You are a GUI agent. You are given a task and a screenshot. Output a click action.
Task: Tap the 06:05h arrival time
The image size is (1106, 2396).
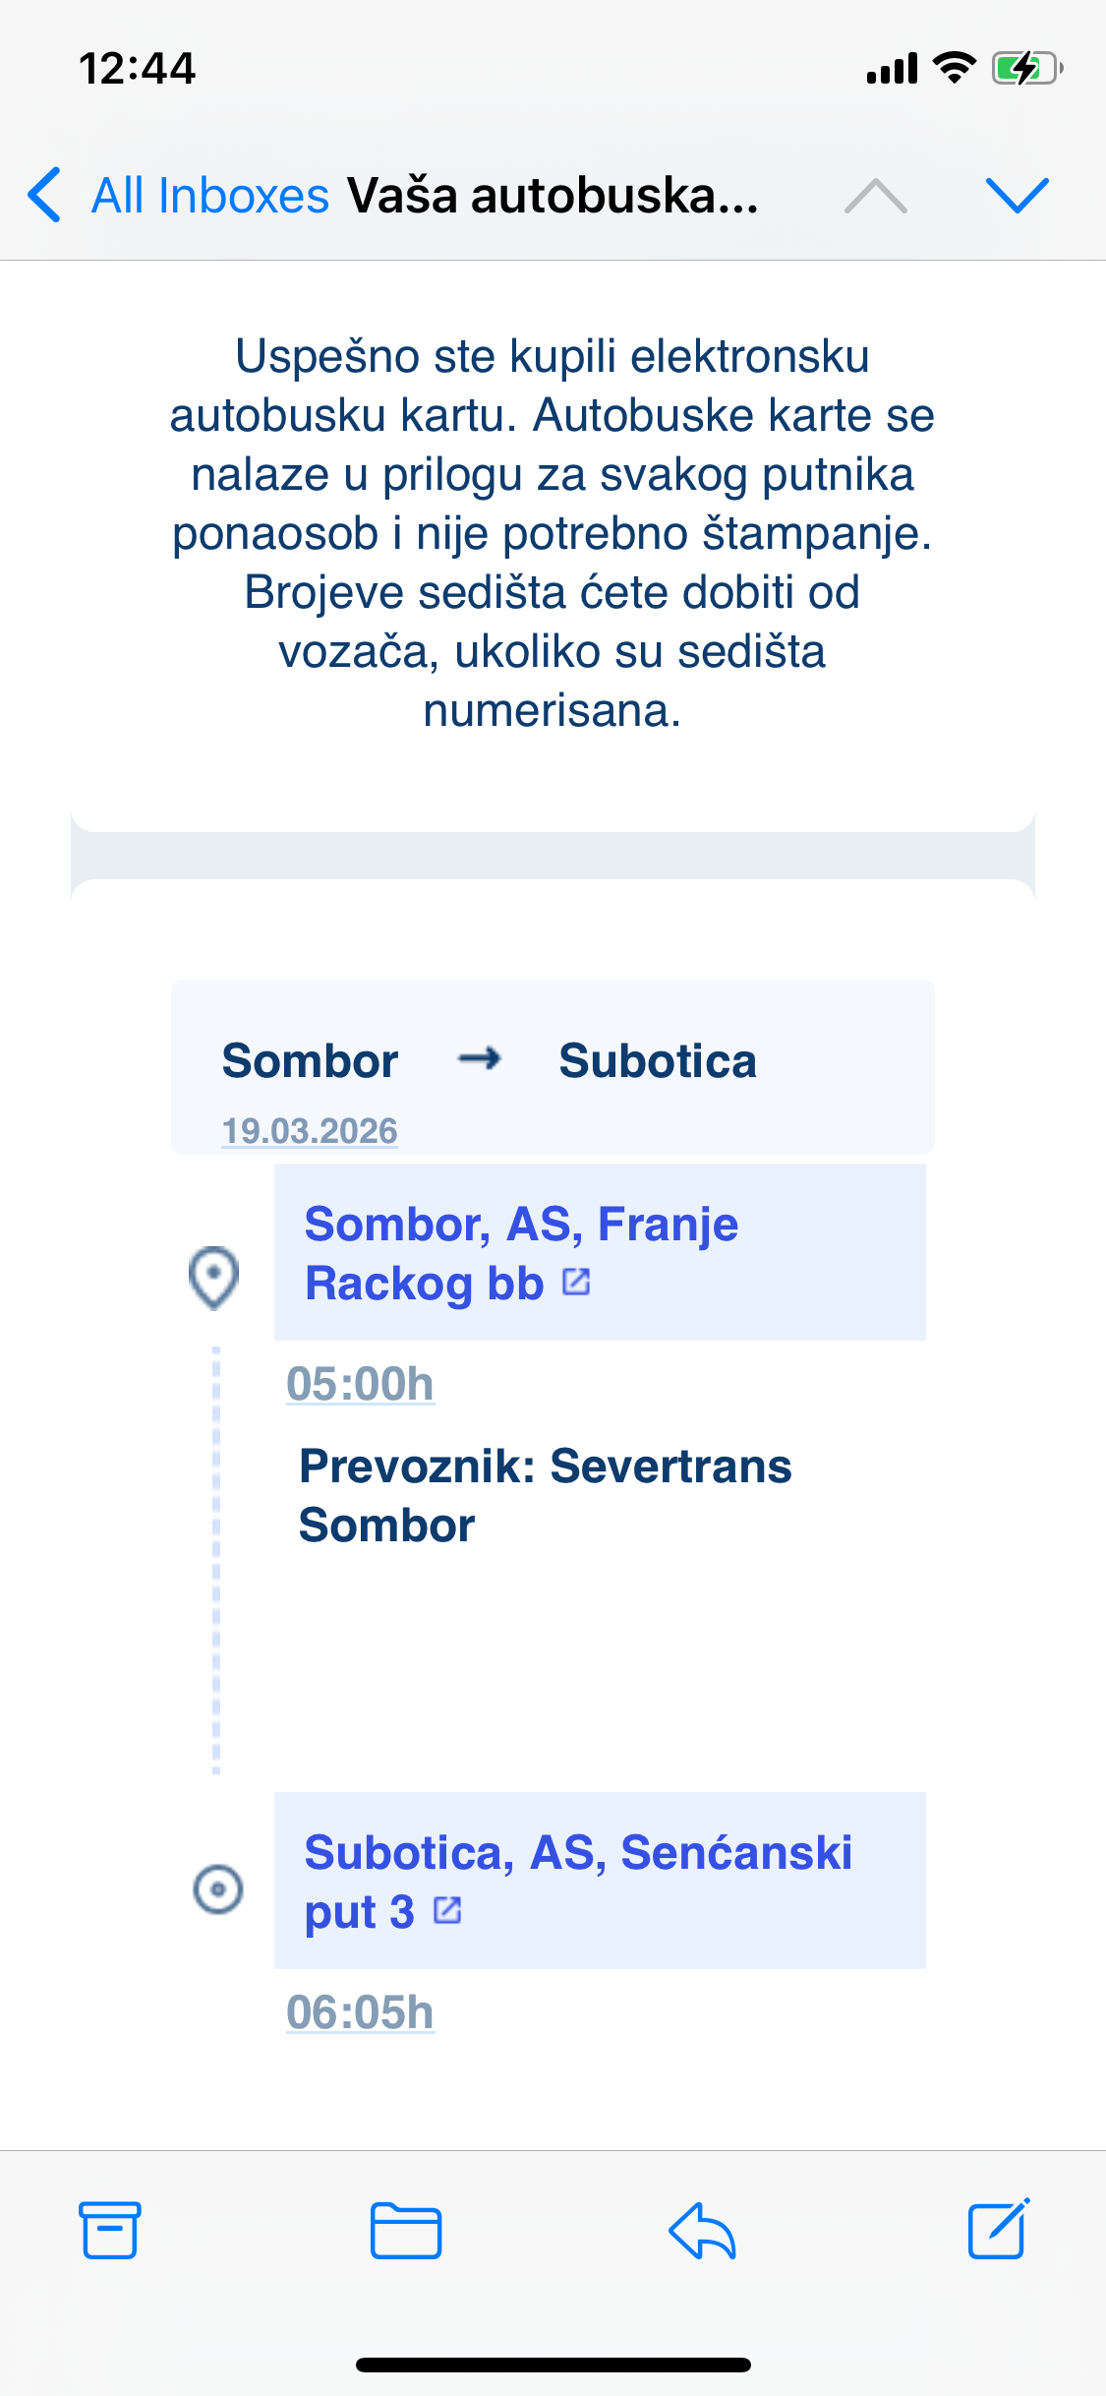(360, 2012)
